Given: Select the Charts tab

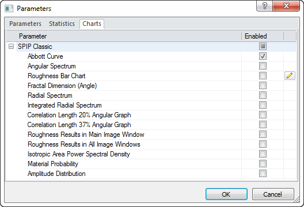Looking at the screenshot, I should [x=92, y=24].
